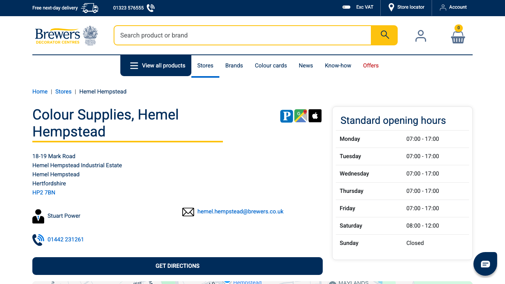Open the red Offers nav item
This screenshot has height=284, width=505.
pos(371,65)
